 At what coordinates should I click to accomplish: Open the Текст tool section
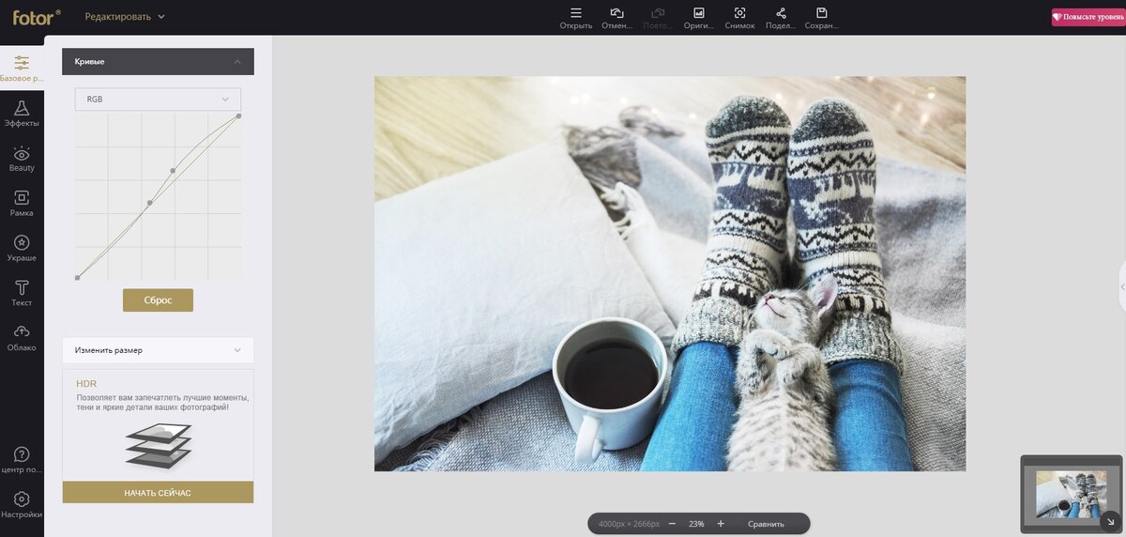tap(22, 293)
